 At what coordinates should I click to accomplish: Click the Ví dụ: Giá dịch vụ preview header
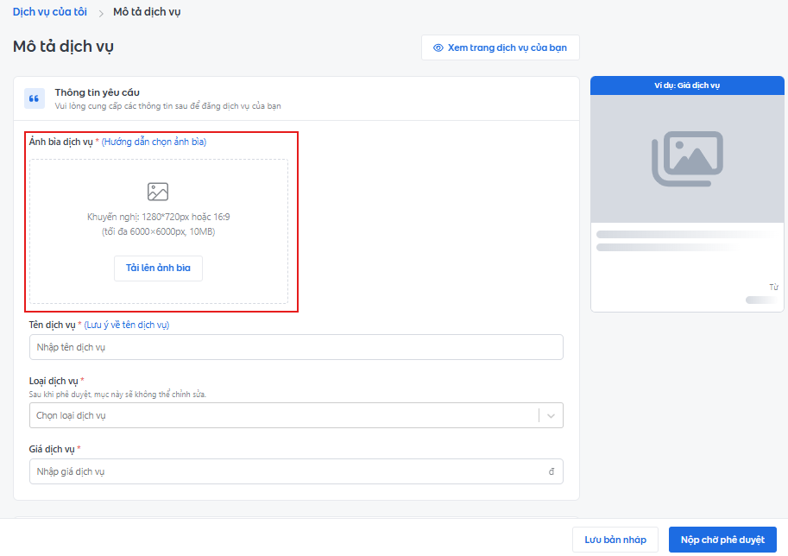[x=686, y=85]
